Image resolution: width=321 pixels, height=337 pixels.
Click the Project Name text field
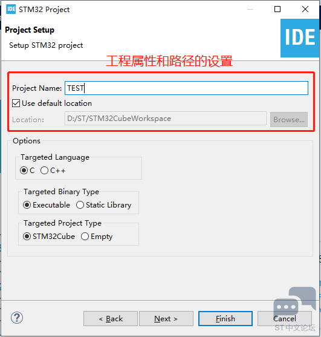click(x=186, y=88)
